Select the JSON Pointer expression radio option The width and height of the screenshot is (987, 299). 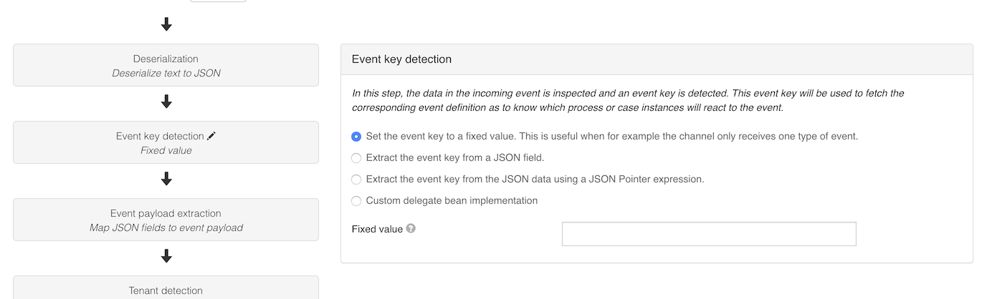[x=356, y=180]
